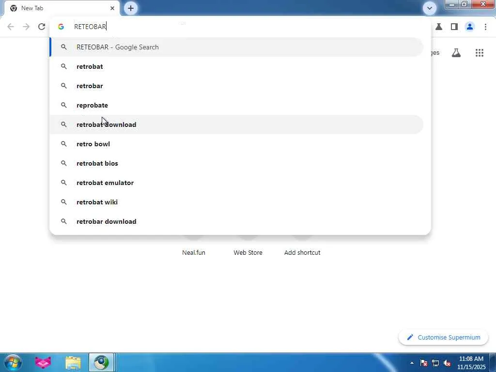
Task: Click Customise Supermium button
Action: (x=443, y=337)
